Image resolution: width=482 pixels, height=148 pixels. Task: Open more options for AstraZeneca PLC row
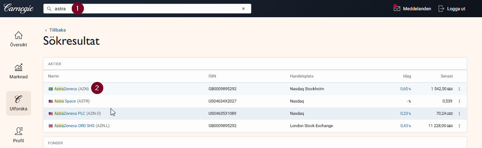coord(459,113)
